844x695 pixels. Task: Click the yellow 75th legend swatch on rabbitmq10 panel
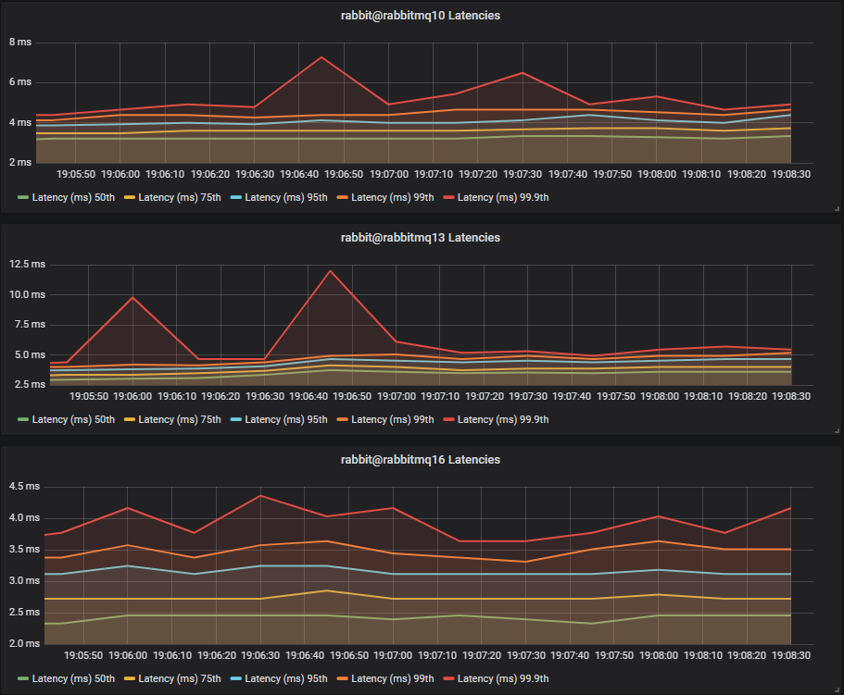pyautogui.click(x=128, y=197)
